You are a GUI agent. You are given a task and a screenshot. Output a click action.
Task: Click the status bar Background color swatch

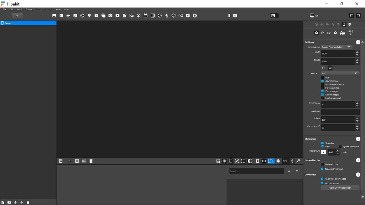click(x=323, y=152)
